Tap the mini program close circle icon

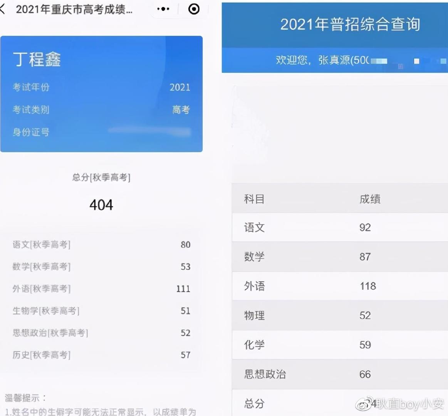(194, 9)
